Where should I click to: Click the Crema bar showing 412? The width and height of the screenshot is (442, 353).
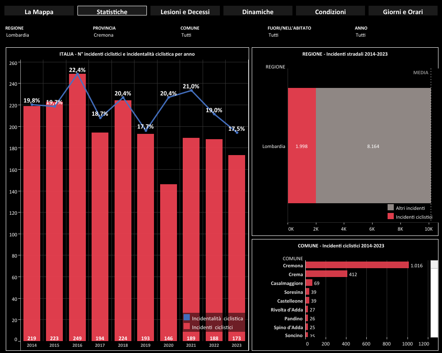326,274
